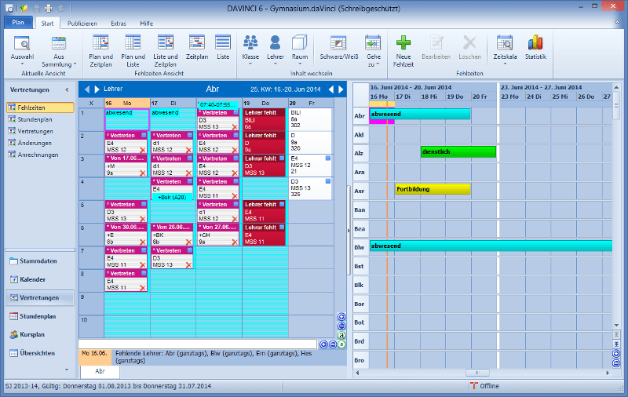Screen dimensions: 628x397
Task: Go to the previous calendar week
Action: [330, 89]
